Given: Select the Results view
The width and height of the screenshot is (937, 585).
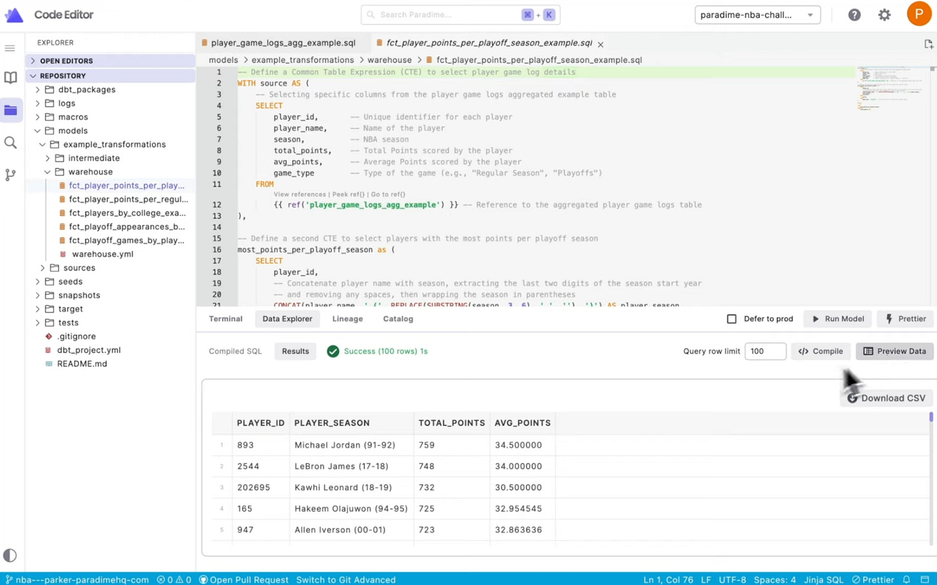Looking at the screenshot, I should [x=295, y=351].
